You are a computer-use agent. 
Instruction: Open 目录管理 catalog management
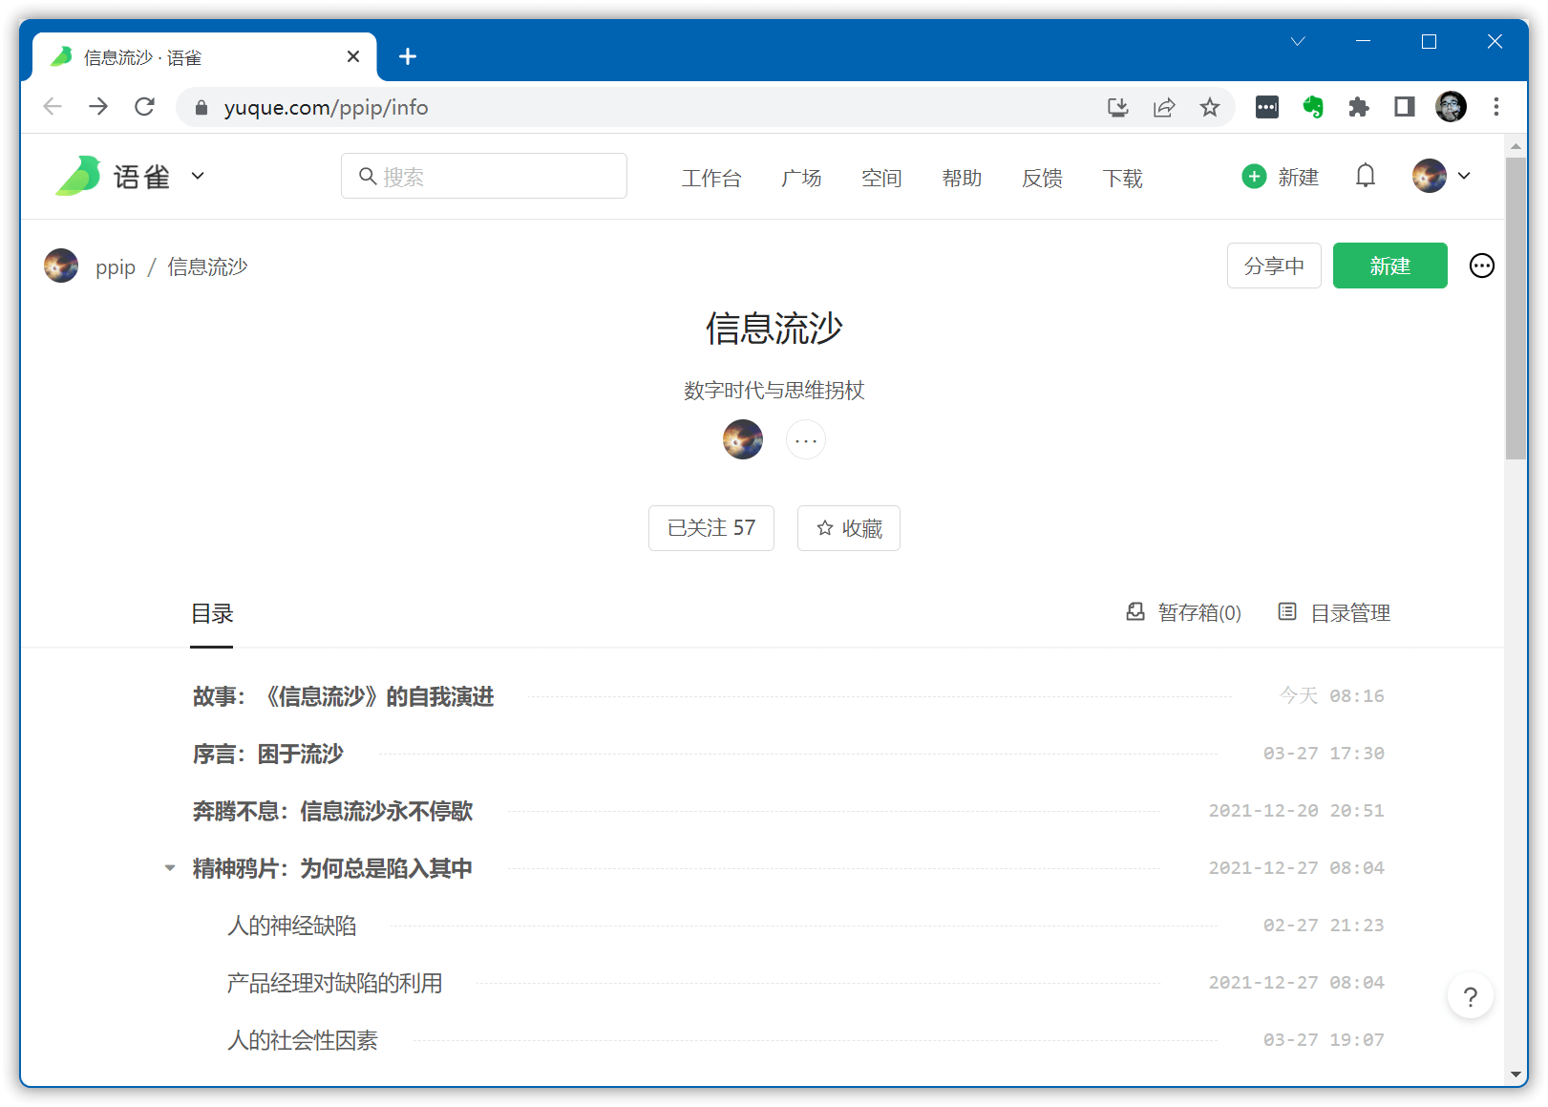point(1334,612)
